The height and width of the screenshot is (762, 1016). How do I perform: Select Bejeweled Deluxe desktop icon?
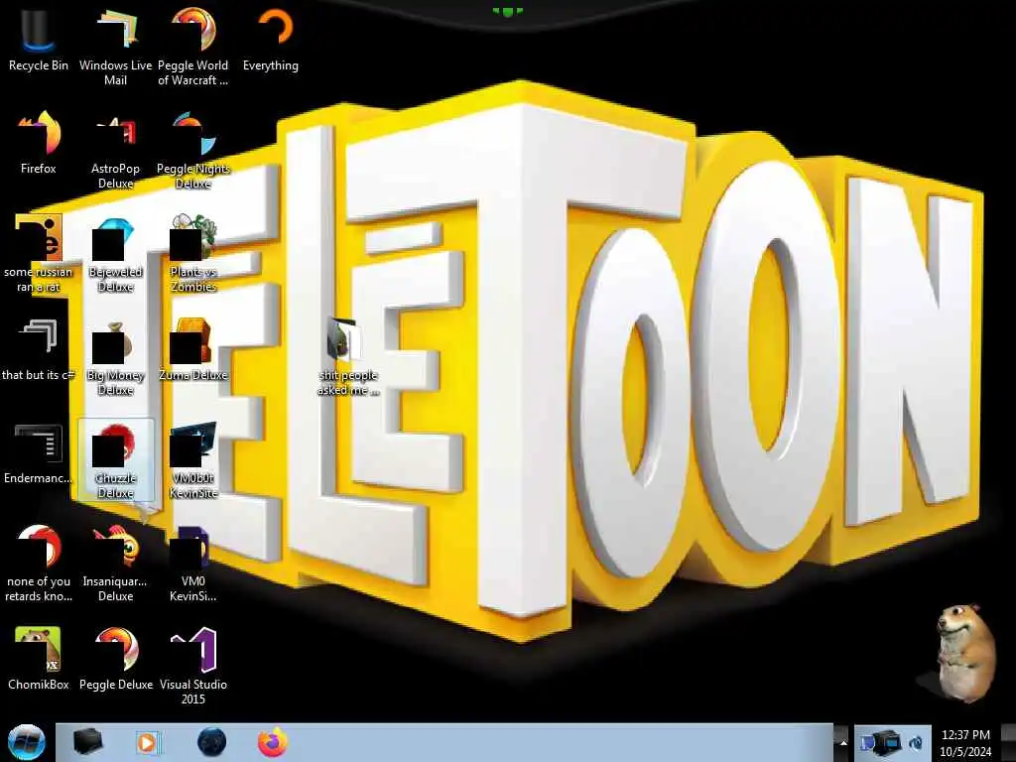[115, 253]
